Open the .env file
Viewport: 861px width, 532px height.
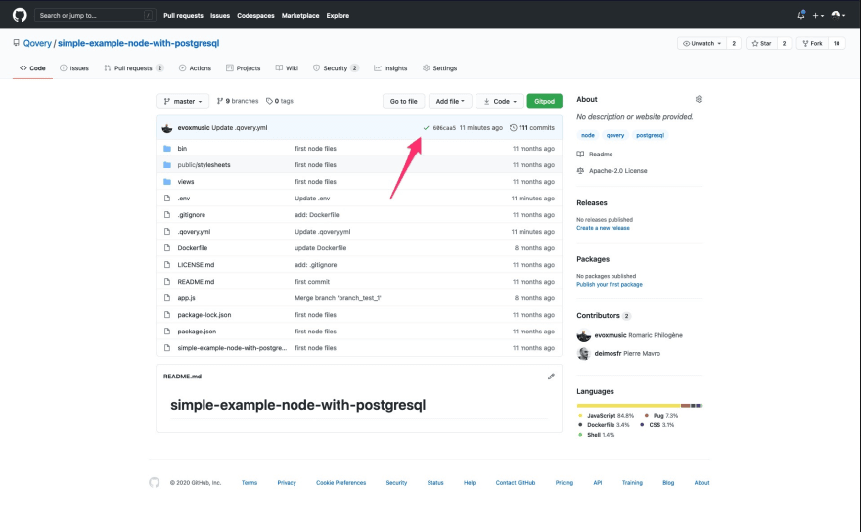[x=183, y=199]
